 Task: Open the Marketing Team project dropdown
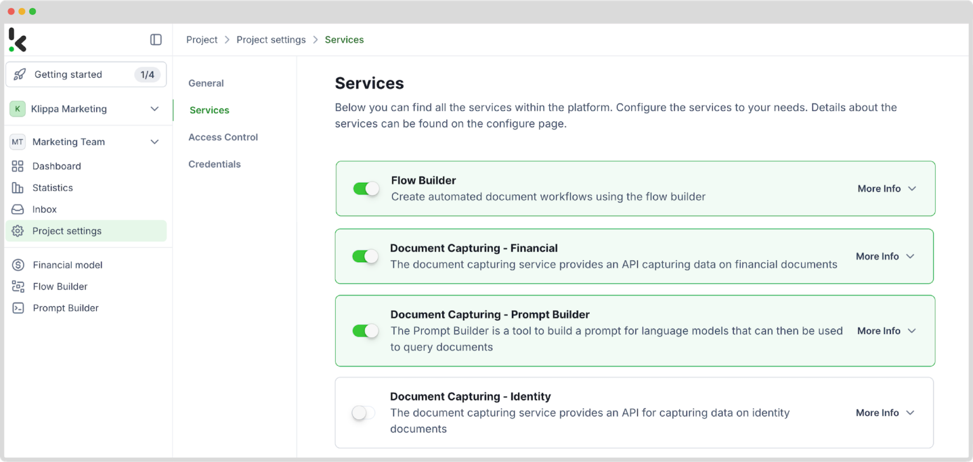click(x=154, y=142)
